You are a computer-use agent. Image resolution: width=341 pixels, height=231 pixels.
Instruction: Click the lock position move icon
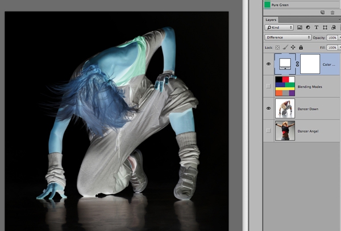(293, 47)
